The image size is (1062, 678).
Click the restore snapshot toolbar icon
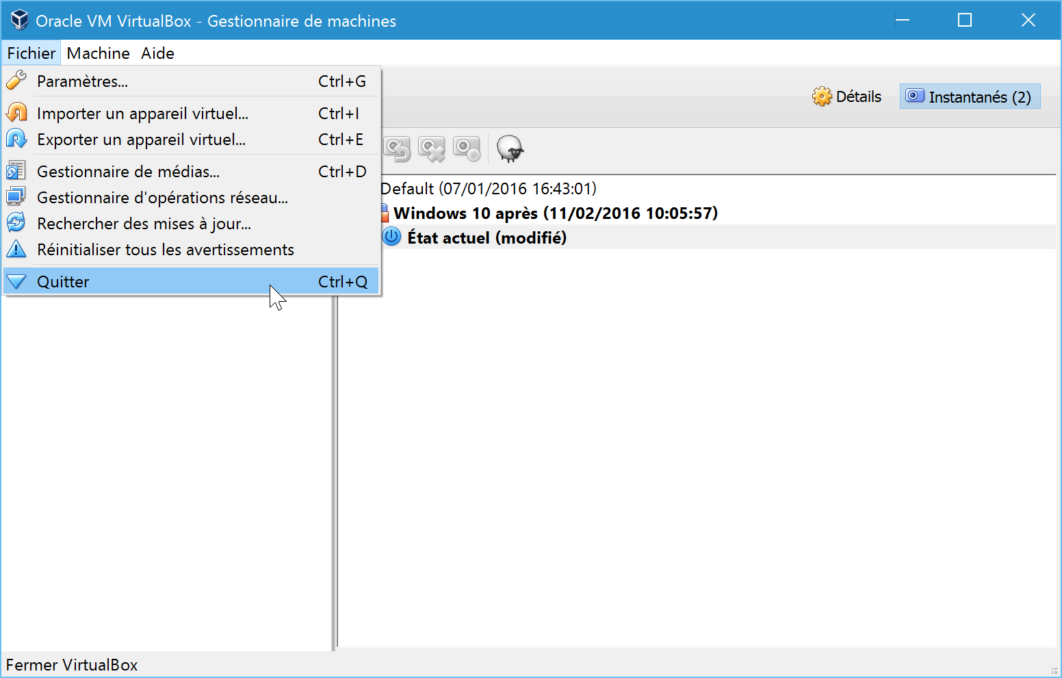coord(397,148)
